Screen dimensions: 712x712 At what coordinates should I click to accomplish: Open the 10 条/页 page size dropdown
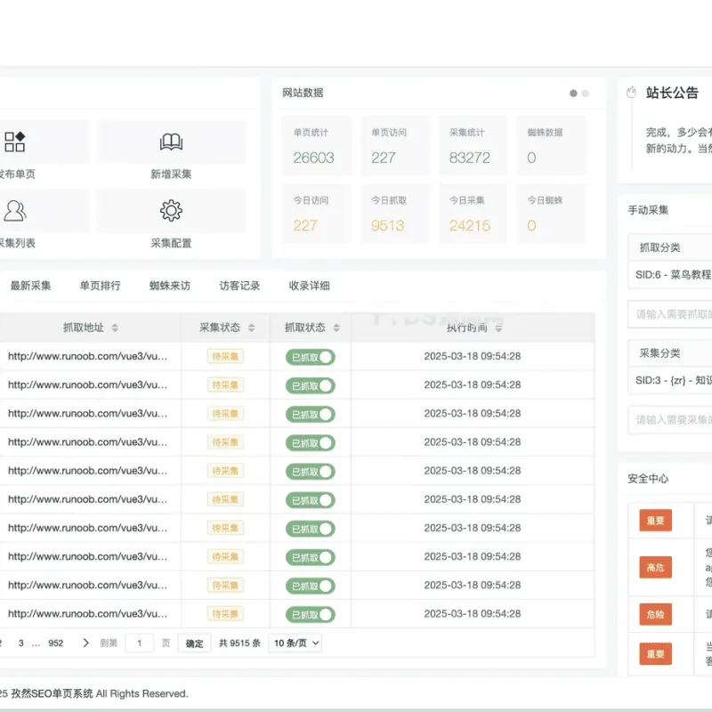295,643
